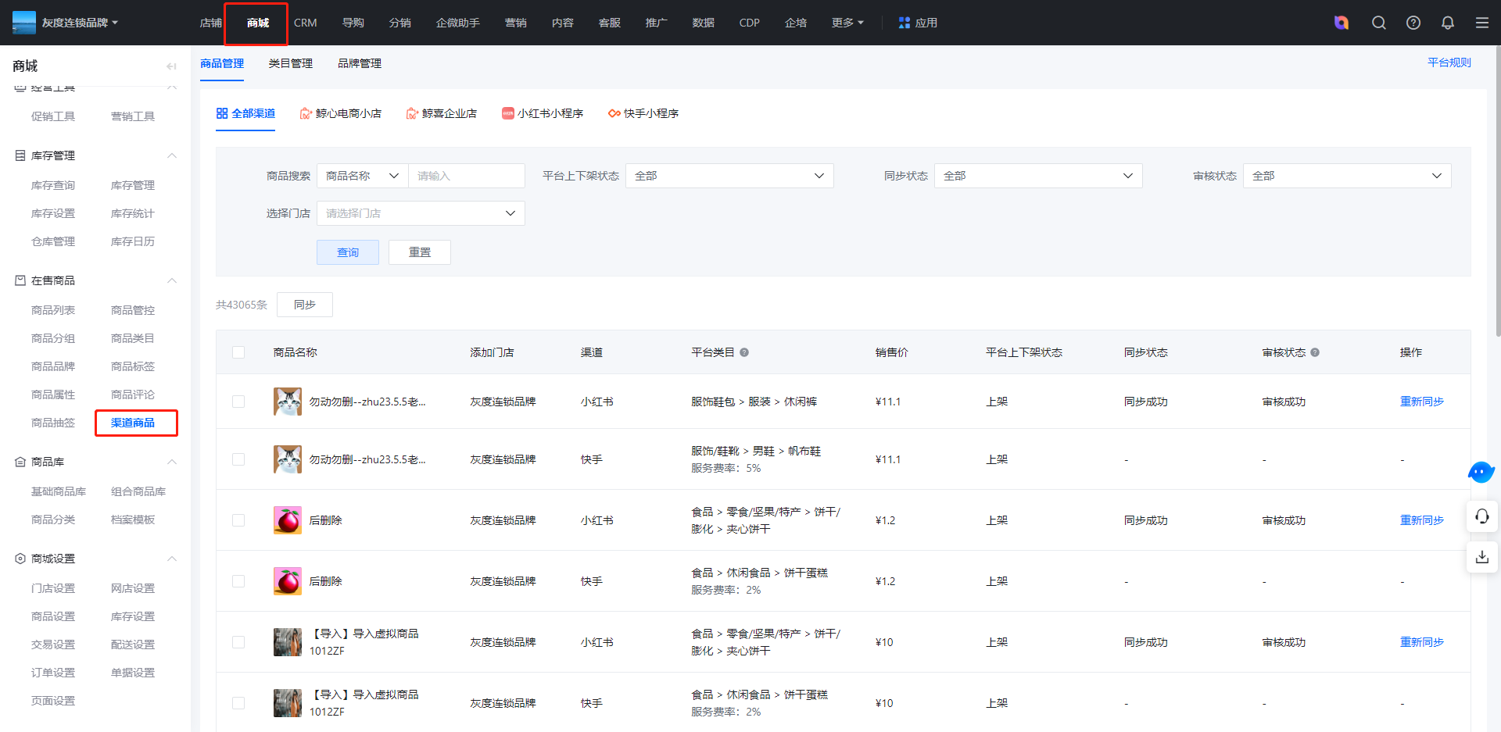Open the 同步状态 dropdown
1501x732 pixels.
click(x=1038, y=176)
